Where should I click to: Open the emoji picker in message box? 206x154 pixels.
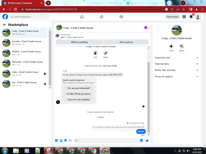(x=141, y=140)
